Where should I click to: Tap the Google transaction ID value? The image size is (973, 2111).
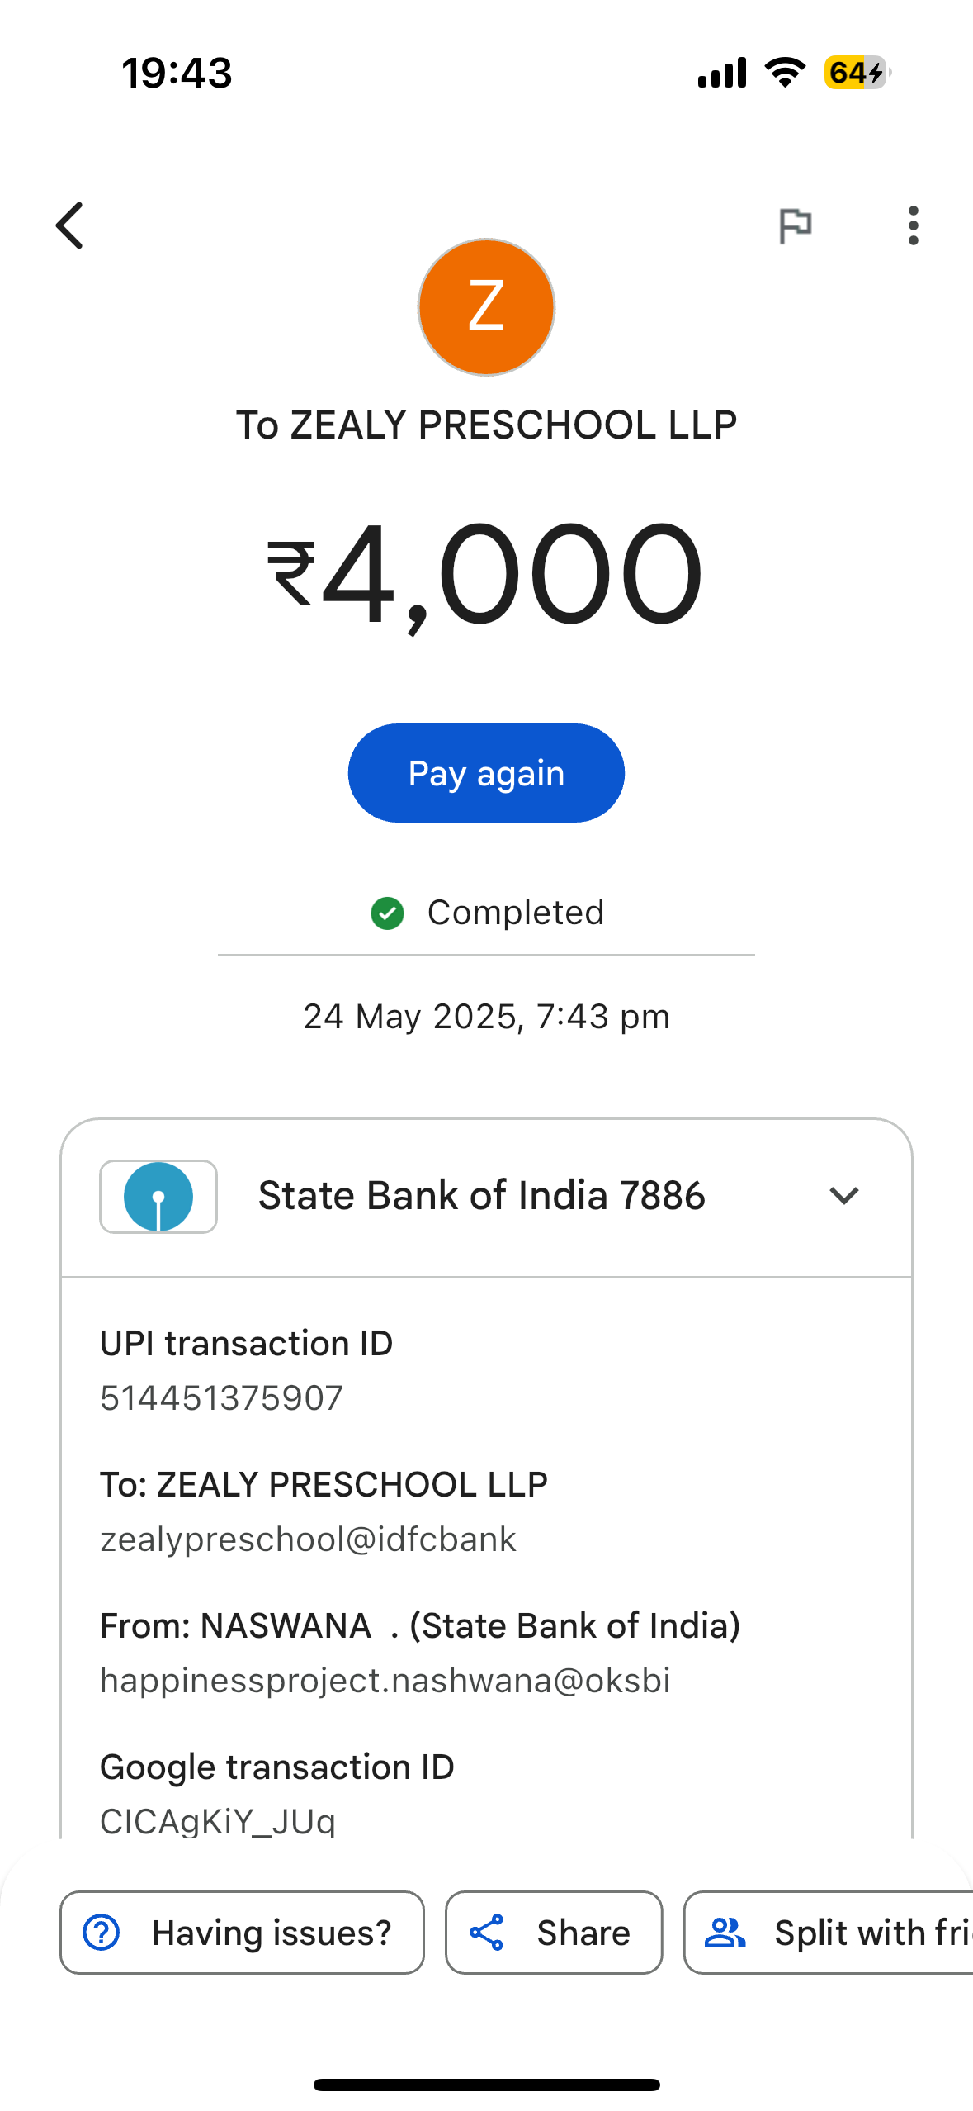218,1820
